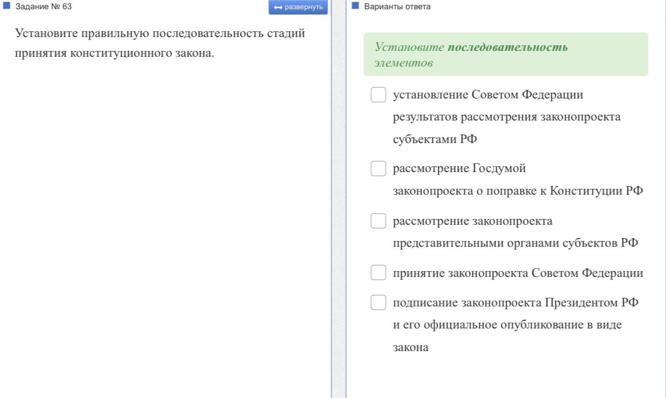Click blue square icon beside Варианты ответа
This screenshot has height=398, width=666.
(x=355, y=6)
